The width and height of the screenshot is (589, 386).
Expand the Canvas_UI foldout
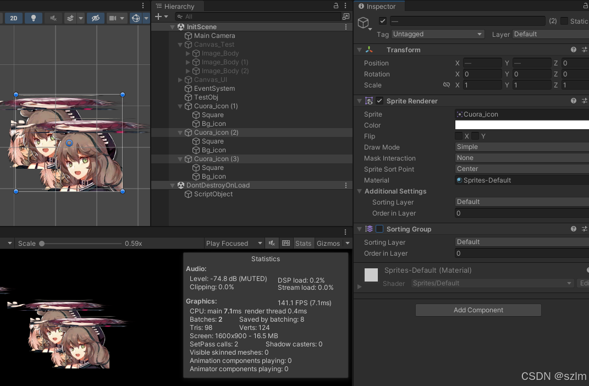point(180,80)
